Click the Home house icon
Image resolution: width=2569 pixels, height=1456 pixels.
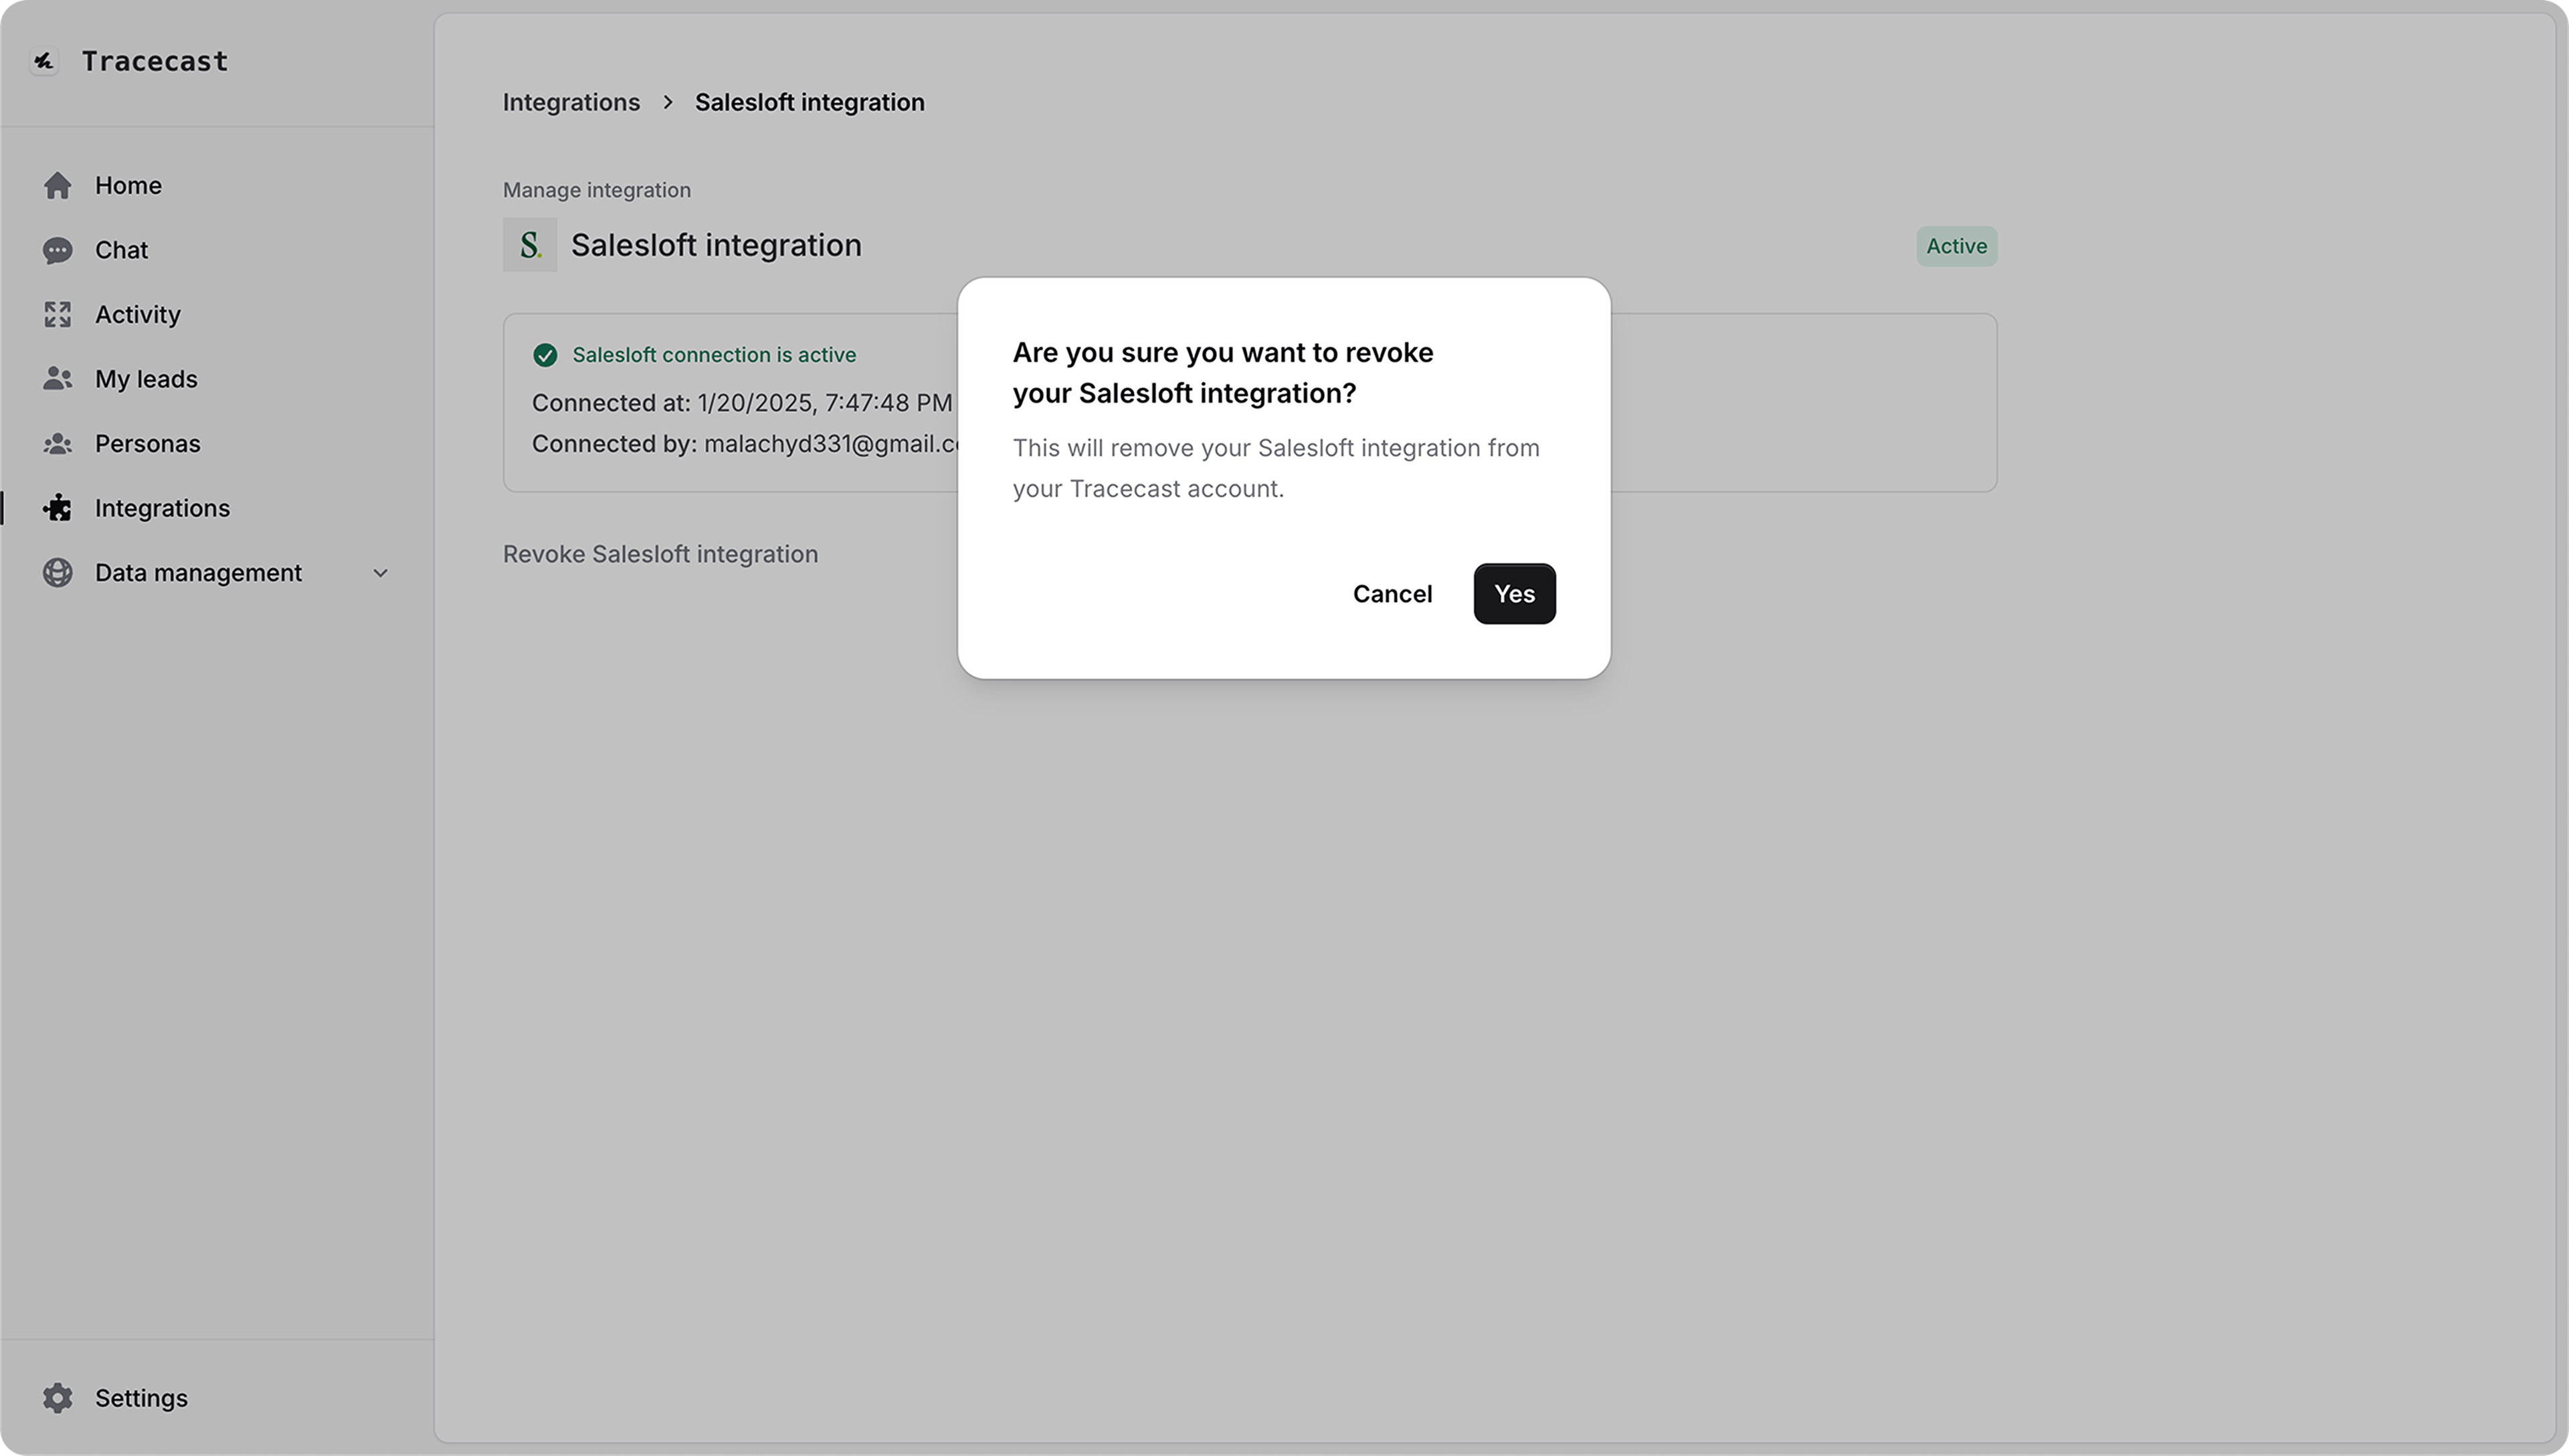pyautogui.click(x=57, y=185)
